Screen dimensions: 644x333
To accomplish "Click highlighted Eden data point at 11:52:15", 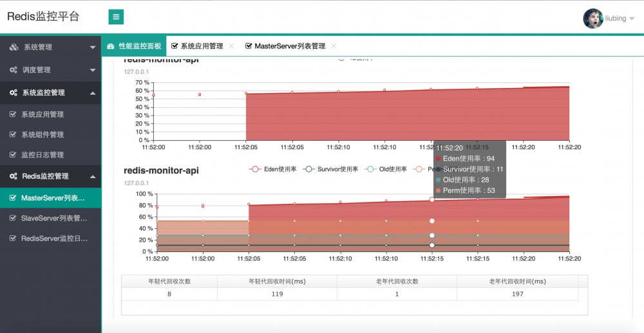I will coord(431,200).
